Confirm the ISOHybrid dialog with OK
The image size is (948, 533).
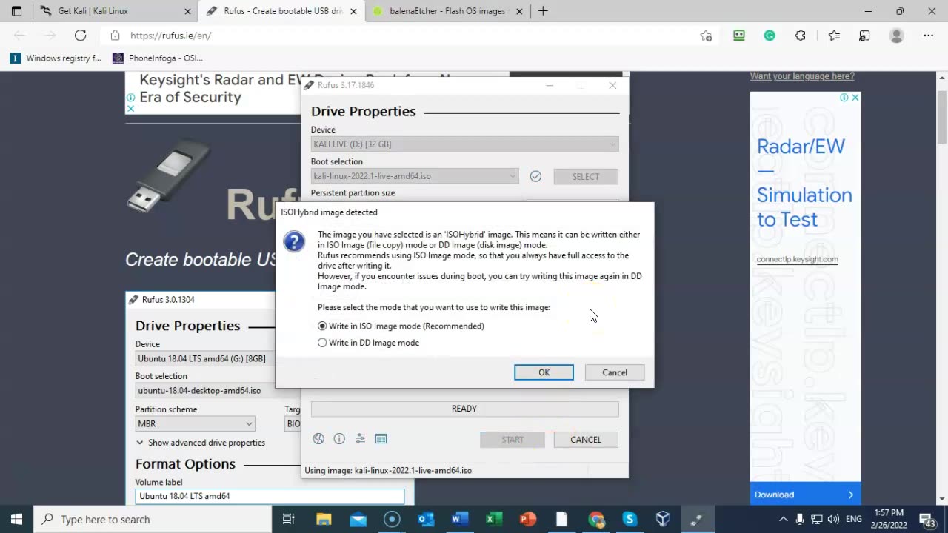click(x=544, y=372)
